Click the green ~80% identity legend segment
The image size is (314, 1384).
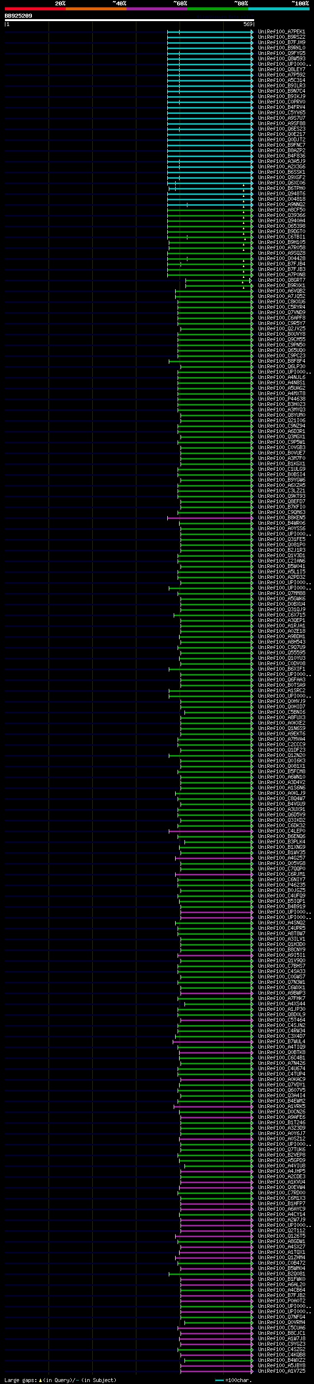coord(218,9)
